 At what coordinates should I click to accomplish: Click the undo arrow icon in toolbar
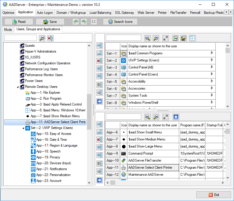pyautogui.click(x=76, y=22)
